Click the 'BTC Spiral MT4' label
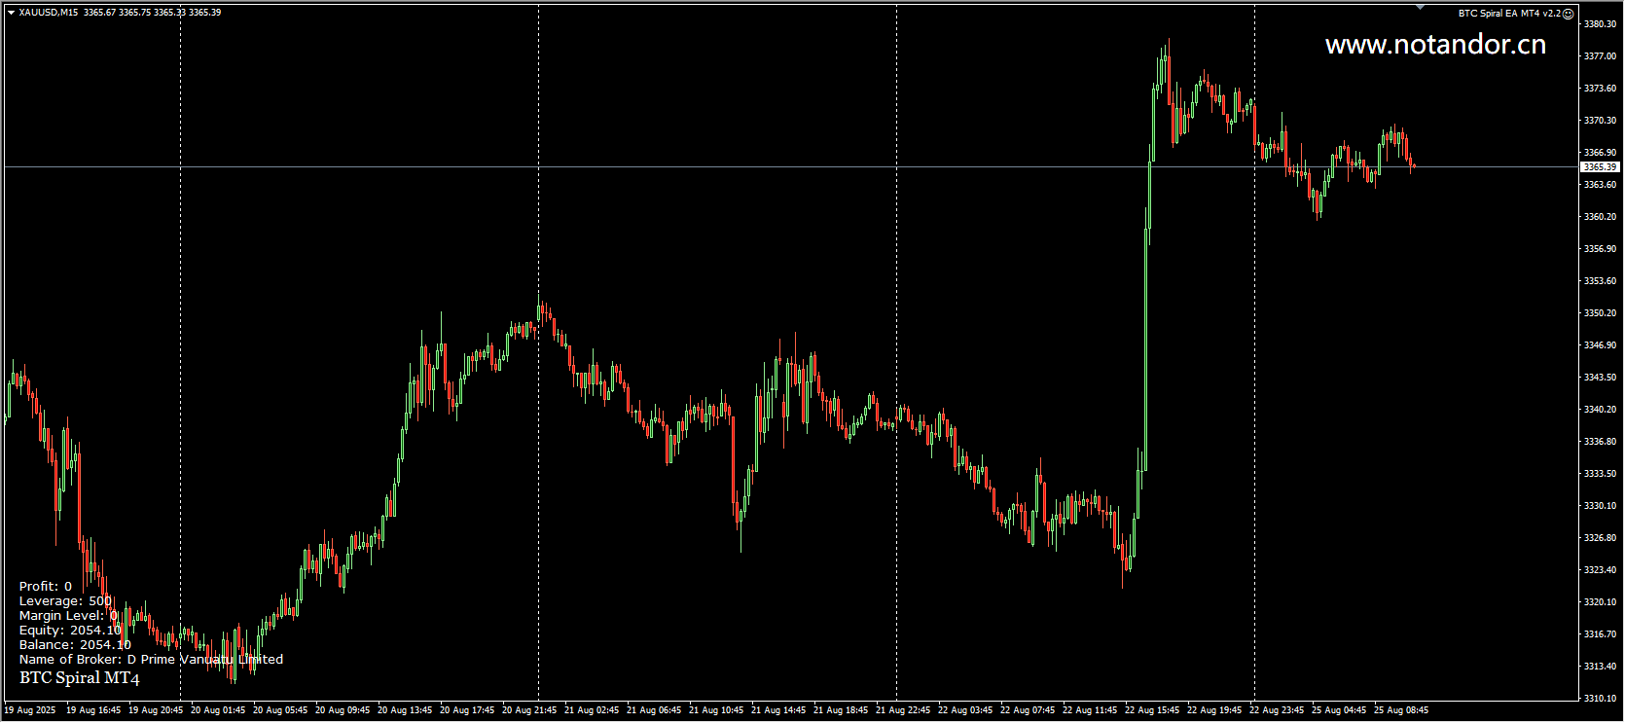 [x=80, y=678]
